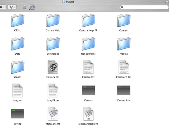Click the eject toolbar icon
Viewport: 169px width, 128px height.
click(x=24, y=7)
